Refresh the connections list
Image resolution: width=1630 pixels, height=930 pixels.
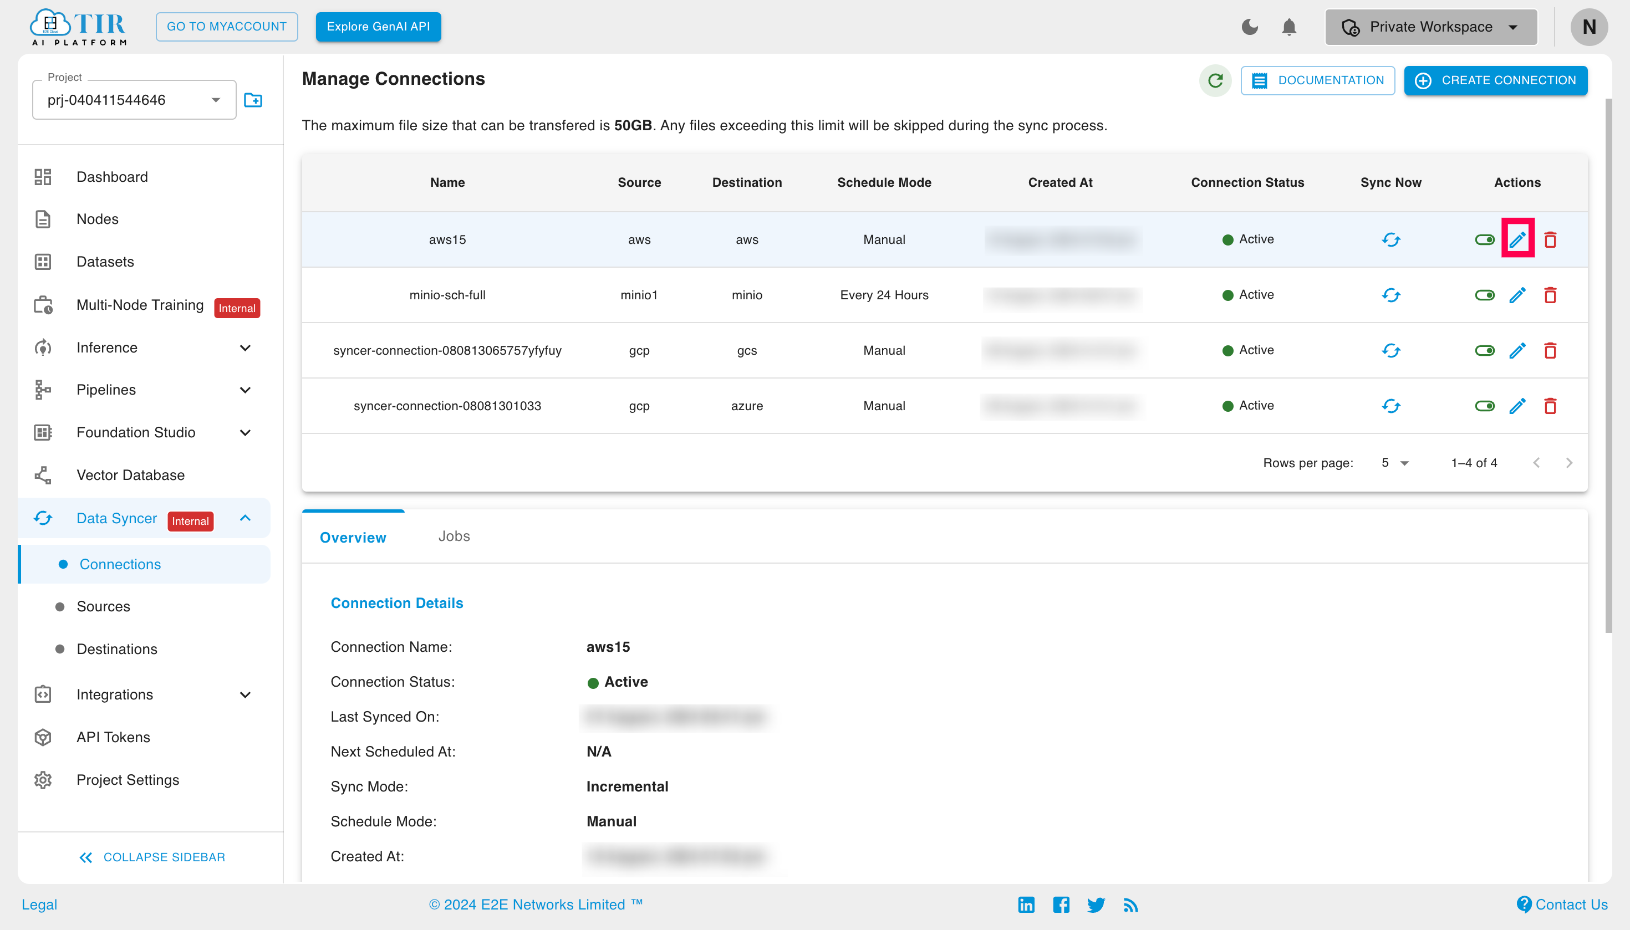coord(1215,80)
